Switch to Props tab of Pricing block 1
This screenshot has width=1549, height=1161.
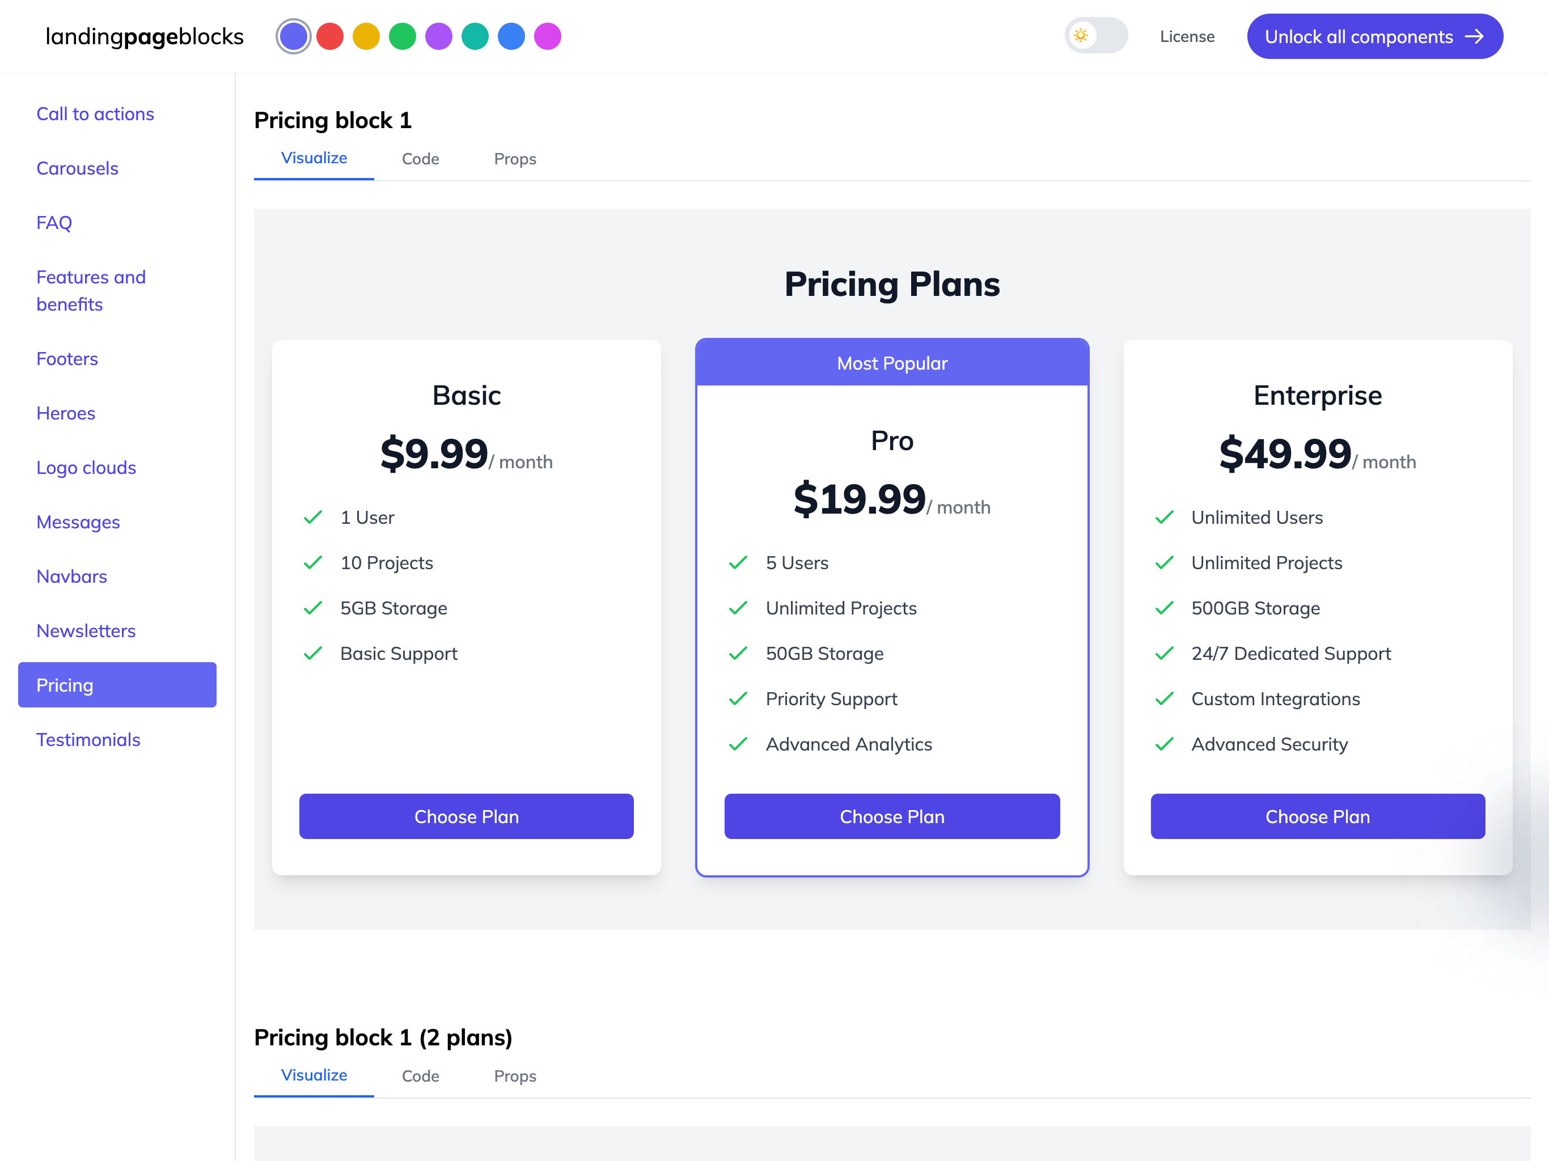pos(515,159)
